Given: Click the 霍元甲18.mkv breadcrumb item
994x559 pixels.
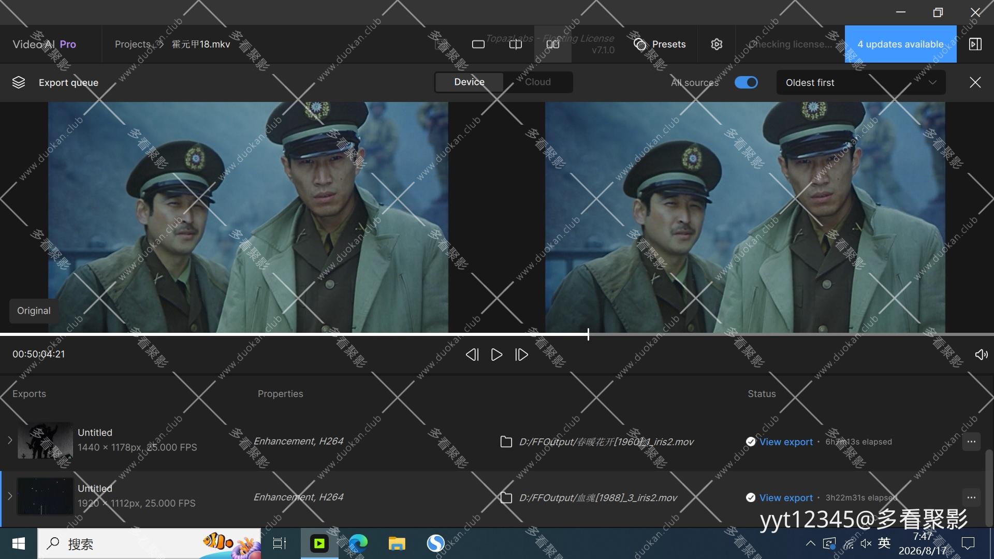Looking at the screenshot, I should coord(201,45).
